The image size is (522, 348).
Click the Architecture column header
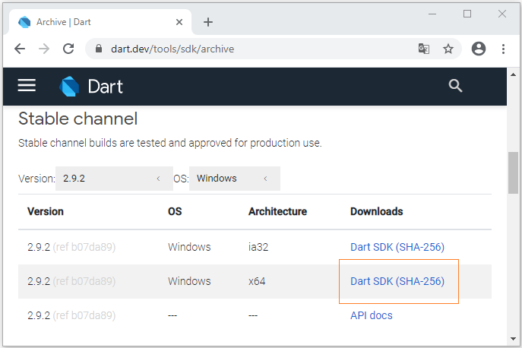[x=277, y=211]
